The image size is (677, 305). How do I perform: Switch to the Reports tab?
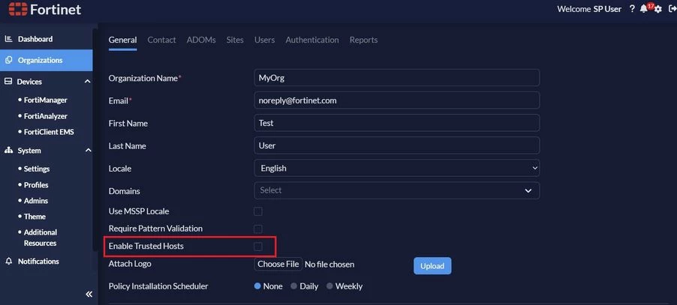click(363, 40)
